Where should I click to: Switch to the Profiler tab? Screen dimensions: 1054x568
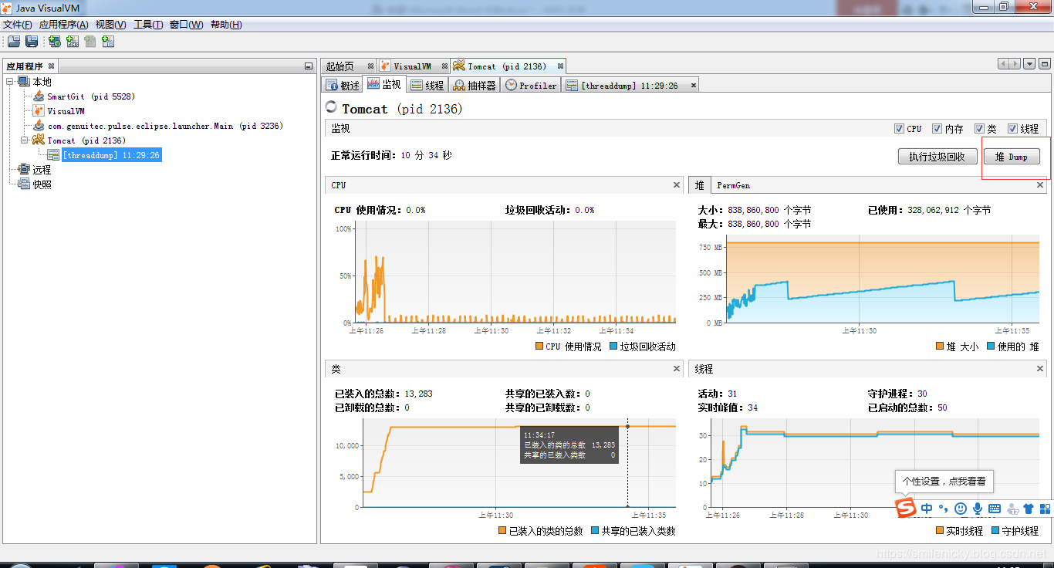532,85
